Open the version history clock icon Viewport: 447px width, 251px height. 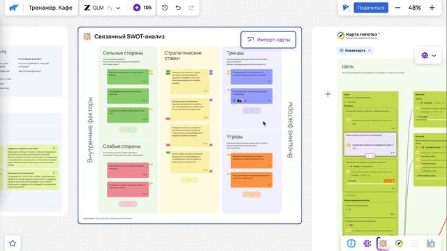[165, 8]
